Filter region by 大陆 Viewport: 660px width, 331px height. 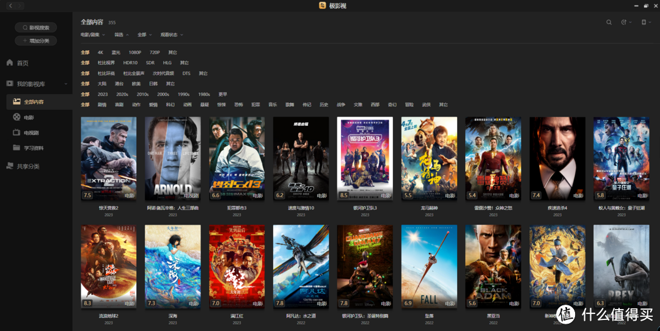tap(102, 84)
